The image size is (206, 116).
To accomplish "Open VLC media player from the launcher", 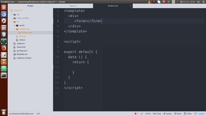I will point(4,62).
